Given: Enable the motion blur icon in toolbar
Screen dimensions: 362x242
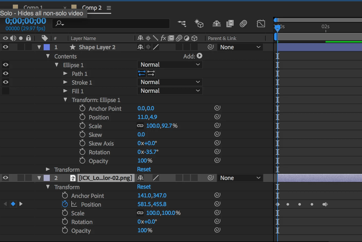Looking at the screenshot, I should pyautogui.click(x=243, y=24).
